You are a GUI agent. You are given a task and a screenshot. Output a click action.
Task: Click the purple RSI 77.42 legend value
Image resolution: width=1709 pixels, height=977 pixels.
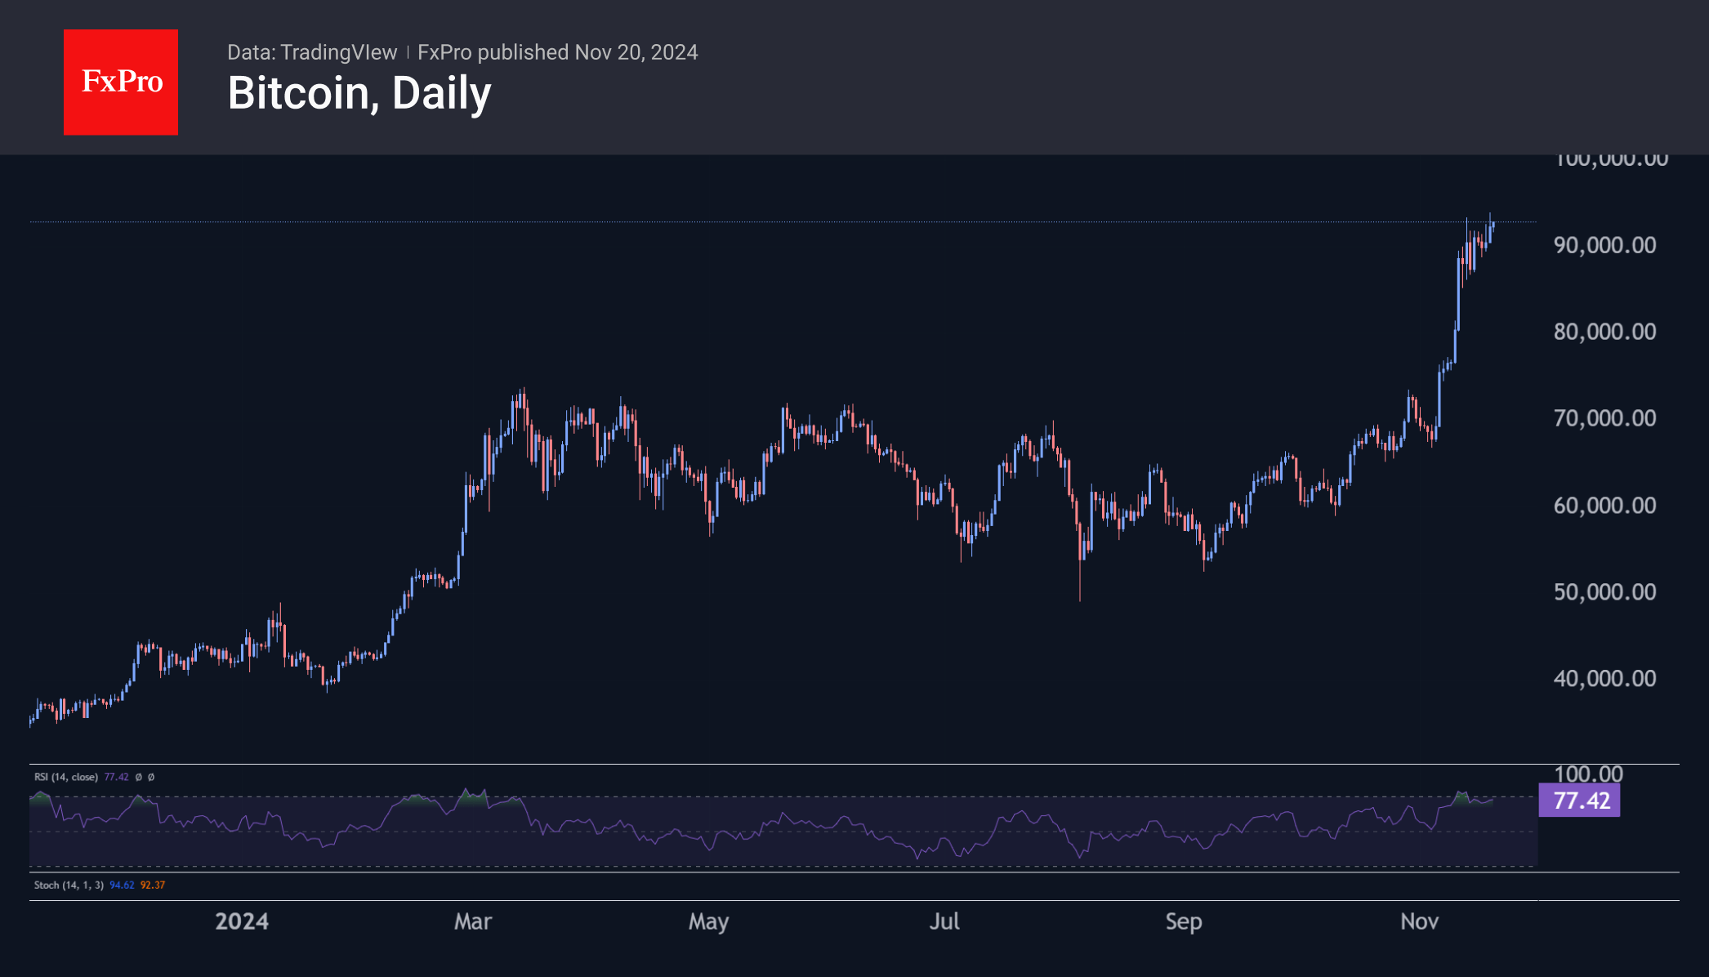(116, 777)
